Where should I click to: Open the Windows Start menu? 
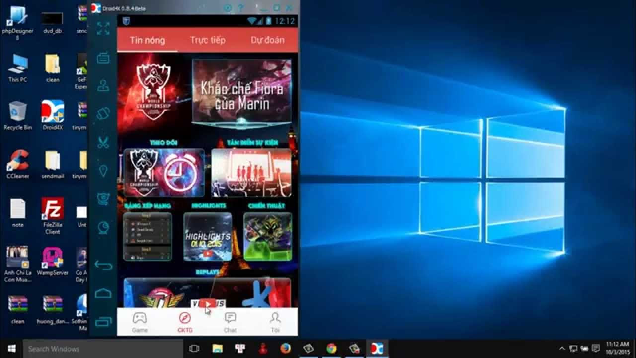click(11, 349)
